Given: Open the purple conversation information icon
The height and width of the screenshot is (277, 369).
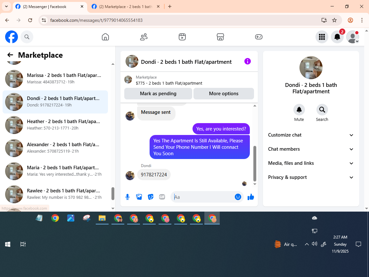Looking at the screenshot, I should click(248, 62).
